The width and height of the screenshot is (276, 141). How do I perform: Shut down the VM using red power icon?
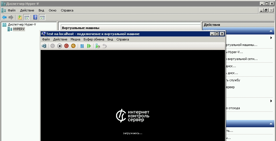click(x=66, y=46)
